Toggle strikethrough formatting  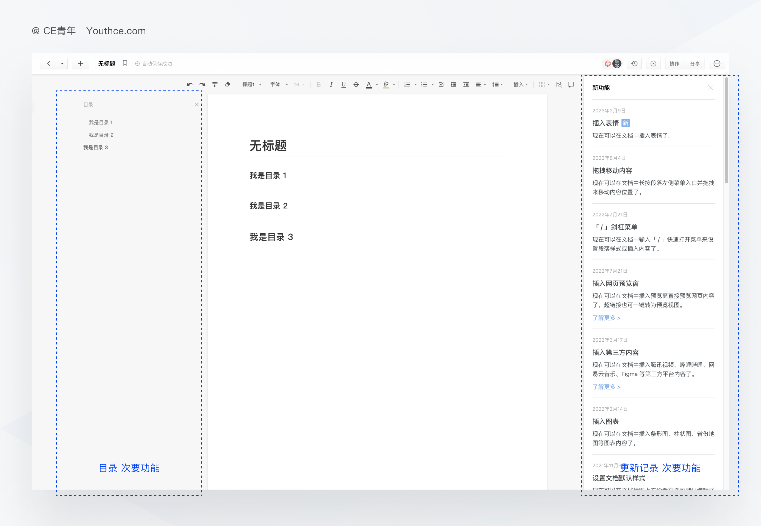click(356, 85)
